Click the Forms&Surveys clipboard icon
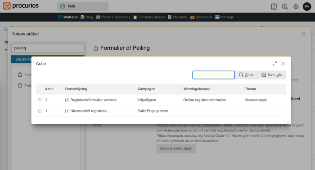The height and width of the screenshot is (170, 315). (135, 17)
